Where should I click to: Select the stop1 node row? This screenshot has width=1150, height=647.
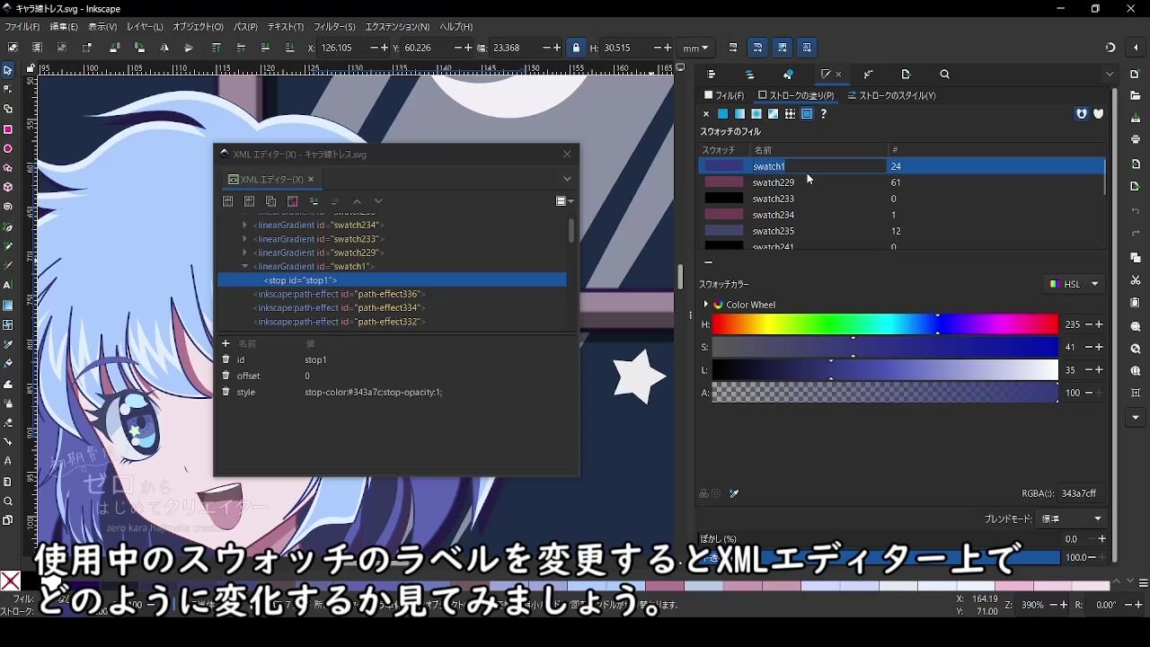coord(392,280)
